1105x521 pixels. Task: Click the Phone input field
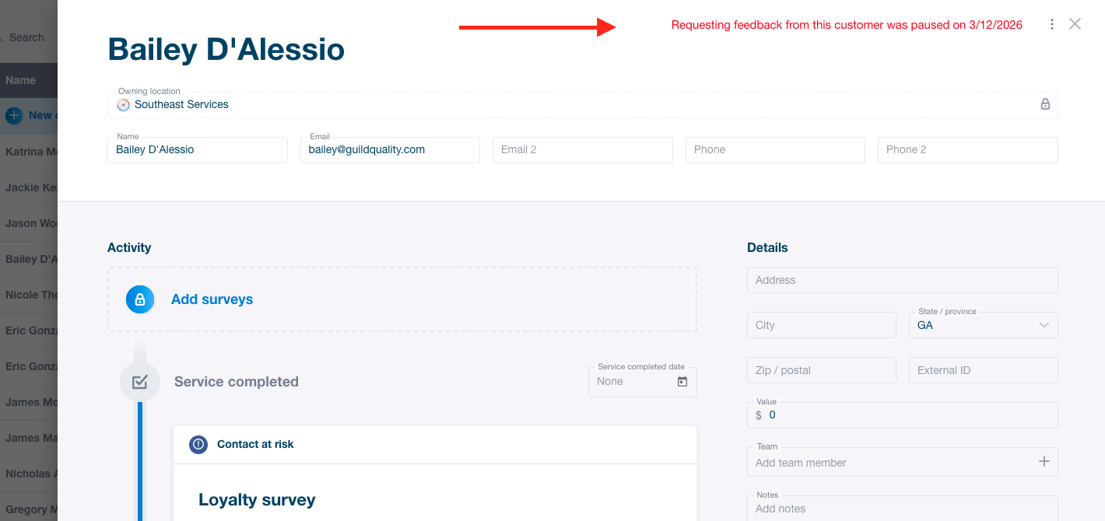point(774,150)
